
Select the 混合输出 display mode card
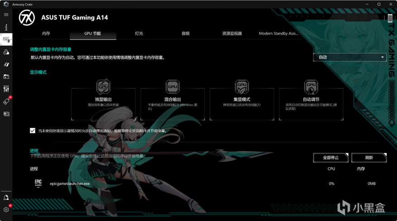172,104
